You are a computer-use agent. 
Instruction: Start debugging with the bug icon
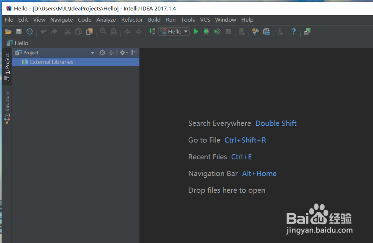[207, 32]
